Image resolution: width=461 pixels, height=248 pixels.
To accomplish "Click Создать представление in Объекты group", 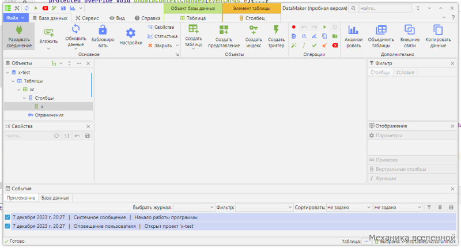I will click(x=224, y=36).
